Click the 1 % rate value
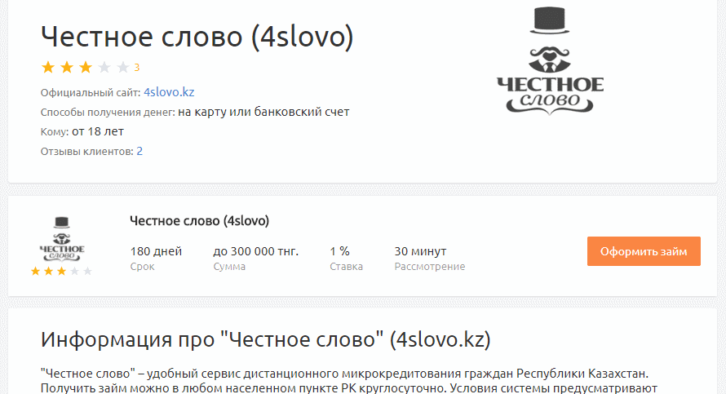The width and height of the screenshot is (726, 394). pos(339,251)
